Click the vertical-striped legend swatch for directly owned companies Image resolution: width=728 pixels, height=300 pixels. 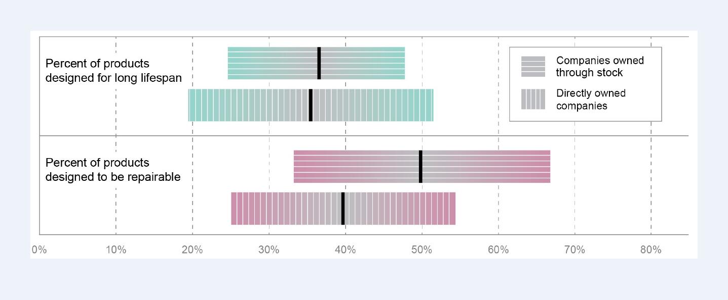(533, 99)
